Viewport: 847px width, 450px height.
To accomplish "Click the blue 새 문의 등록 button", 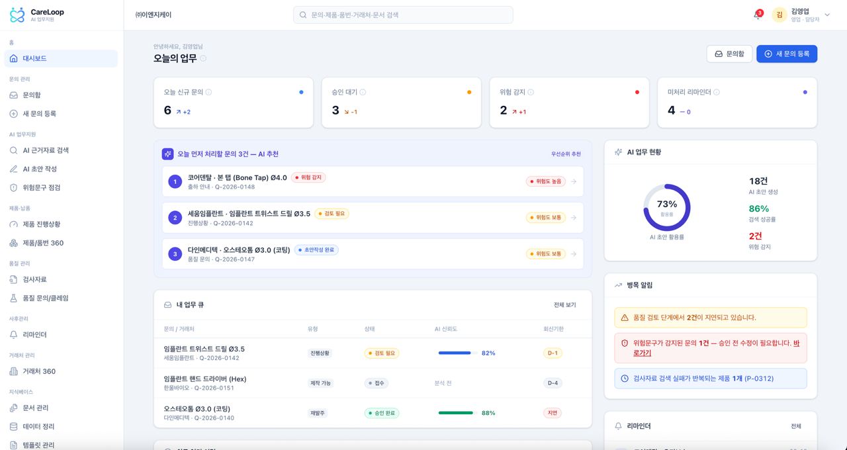I will [787, 54].
